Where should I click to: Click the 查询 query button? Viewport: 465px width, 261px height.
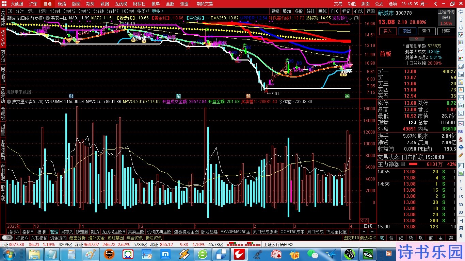coord(427,31)
